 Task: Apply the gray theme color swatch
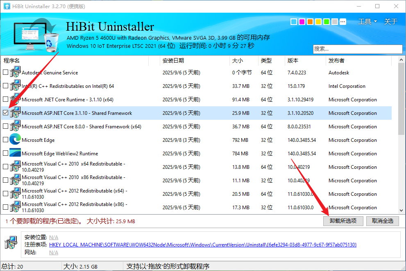(x=335, y=22)
